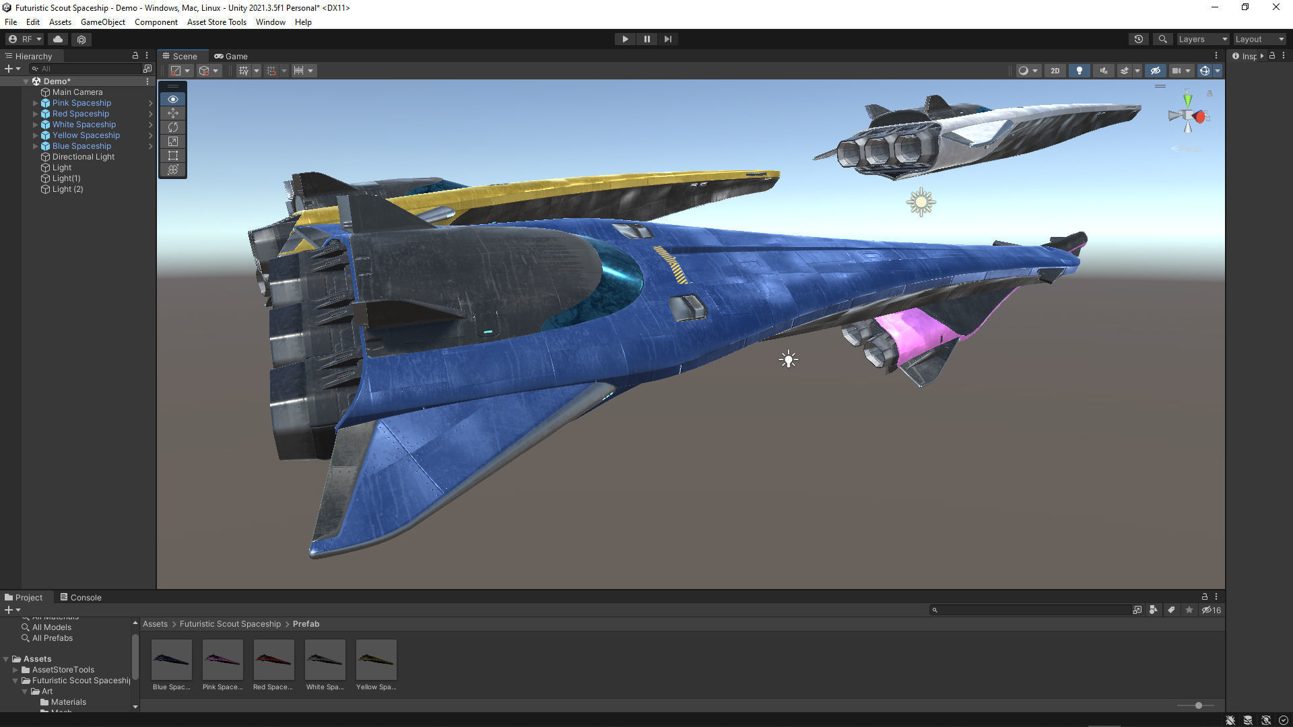The width and height of the screenshot is (1293, 727).
Task: Click the Pause button
Action: [x=646, y=39]
